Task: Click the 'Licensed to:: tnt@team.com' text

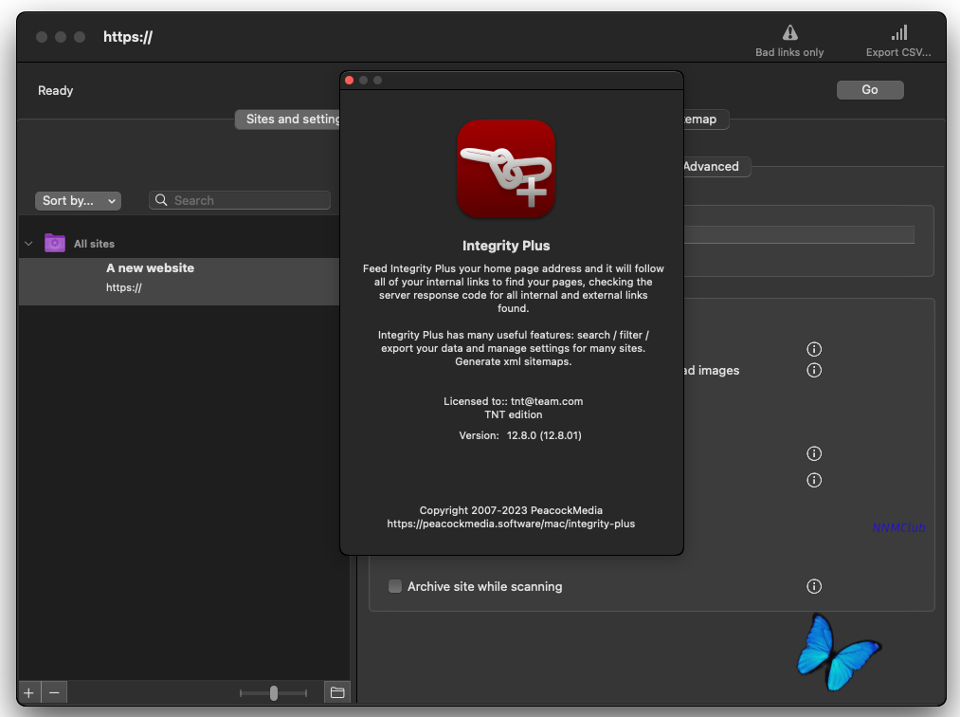Action: tap(513, 401)
